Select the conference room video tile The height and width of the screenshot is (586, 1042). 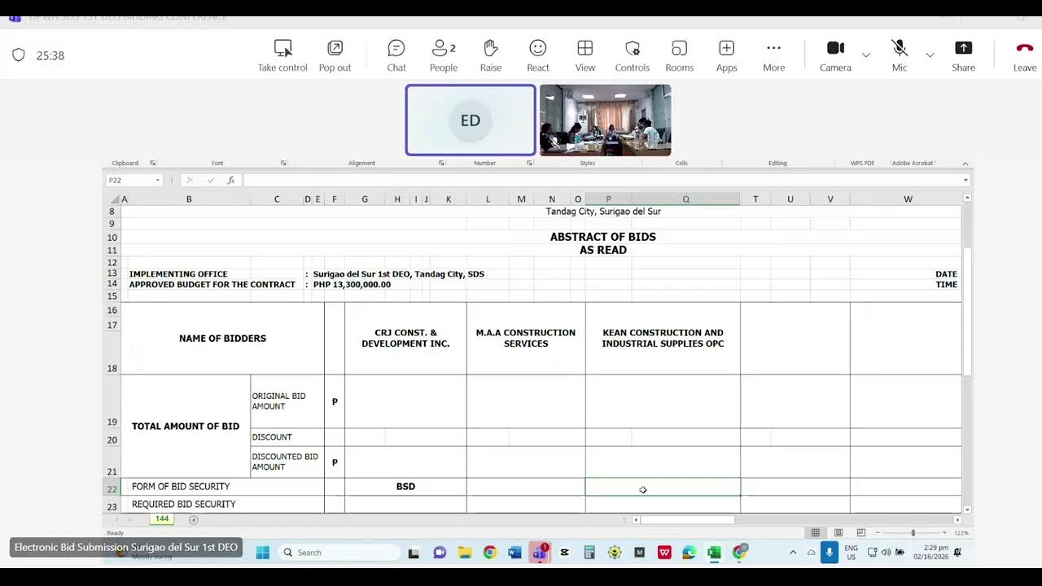point(606,120)
